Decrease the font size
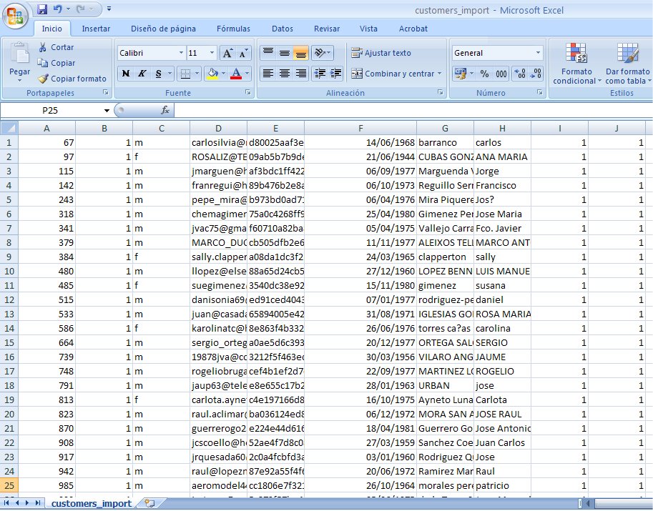This screenshot has height=511, width=653. tap(243, 53)
